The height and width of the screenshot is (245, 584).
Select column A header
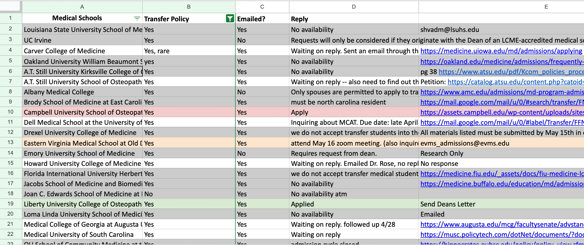point(82,7)
